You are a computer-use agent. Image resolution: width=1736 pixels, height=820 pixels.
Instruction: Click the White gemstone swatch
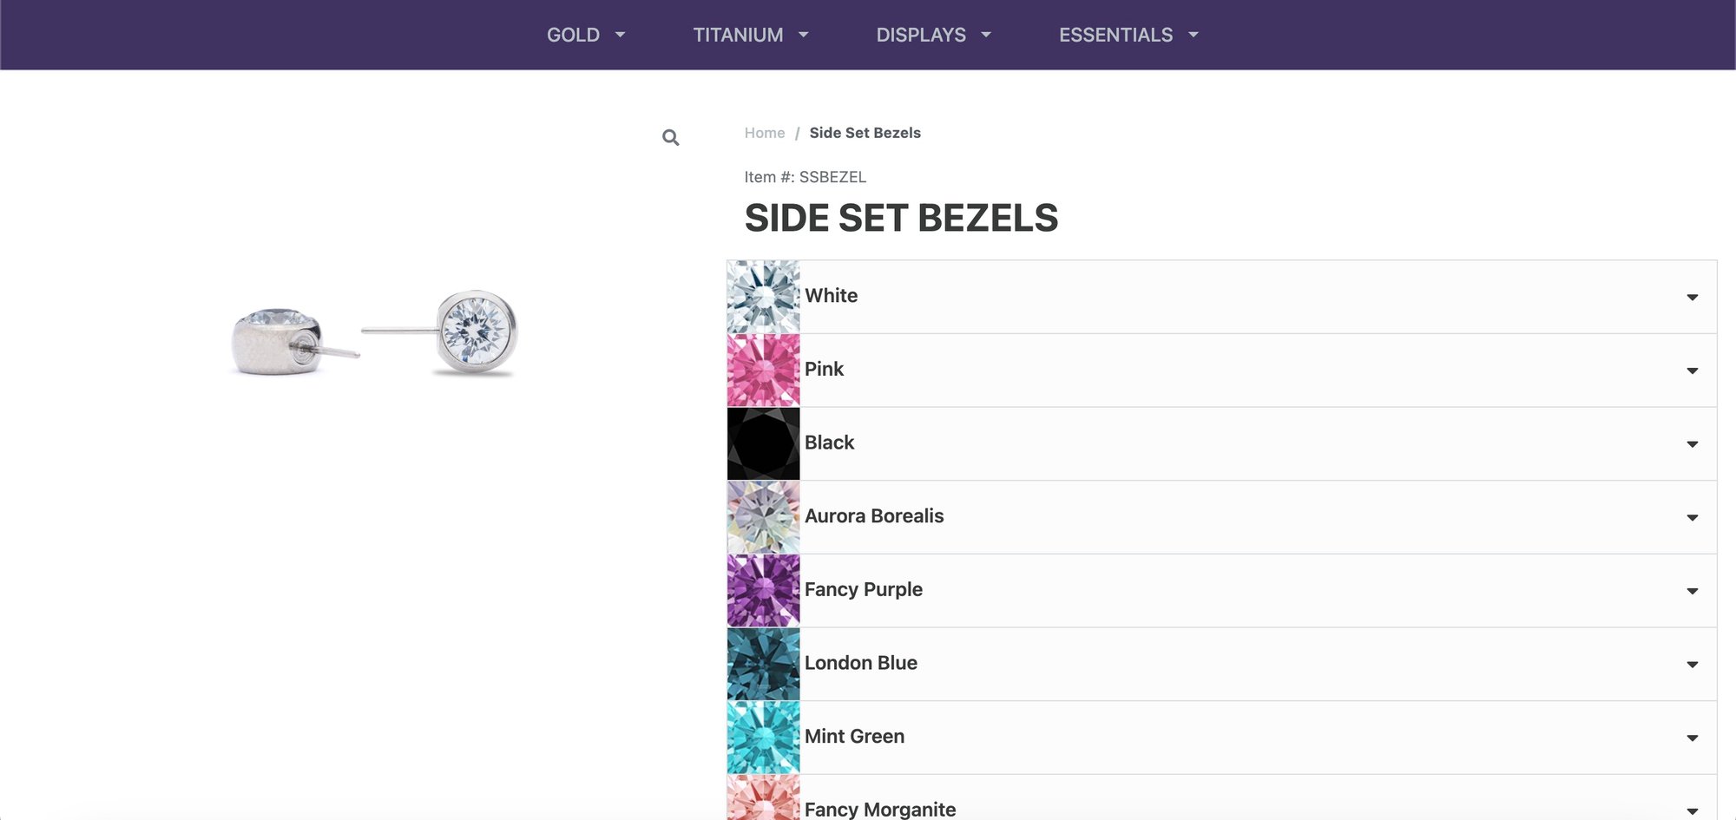click(x=763, y=297)
